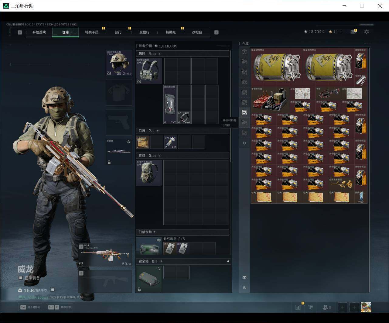The width and height of the screenshot is (389, 323).
Task: Click the empty weapon slot 2
Action: point(105,281)
